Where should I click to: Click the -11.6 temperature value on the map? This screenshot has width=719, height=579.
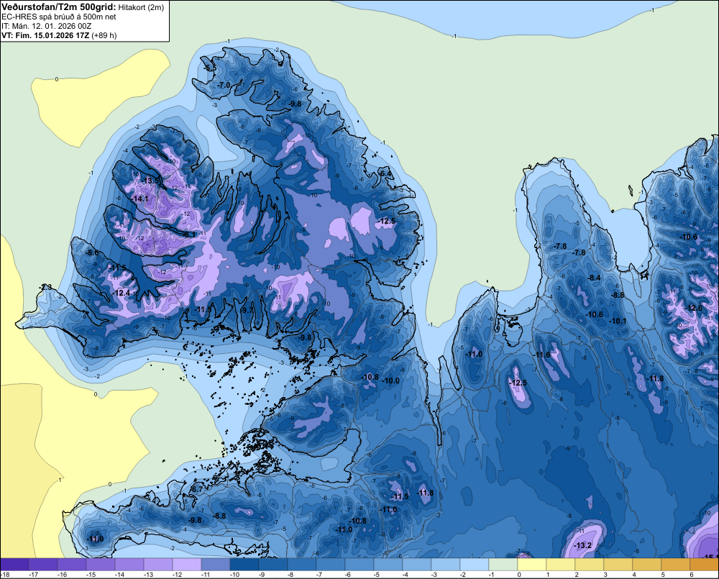pos(542,355)
